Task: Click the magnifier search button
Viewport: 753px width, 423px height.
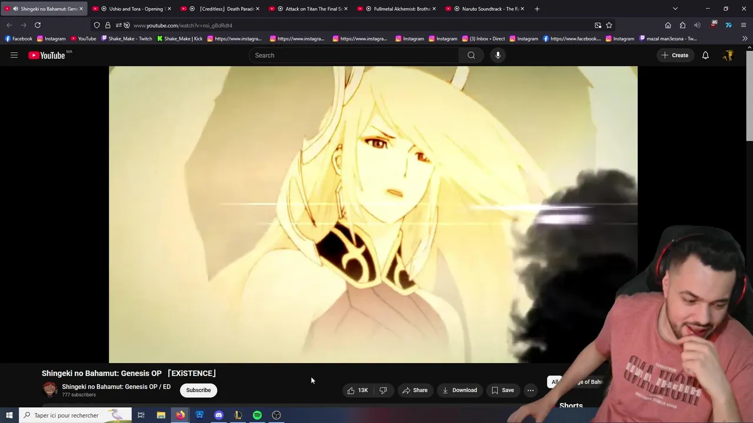Action: (x=471, y=55)
